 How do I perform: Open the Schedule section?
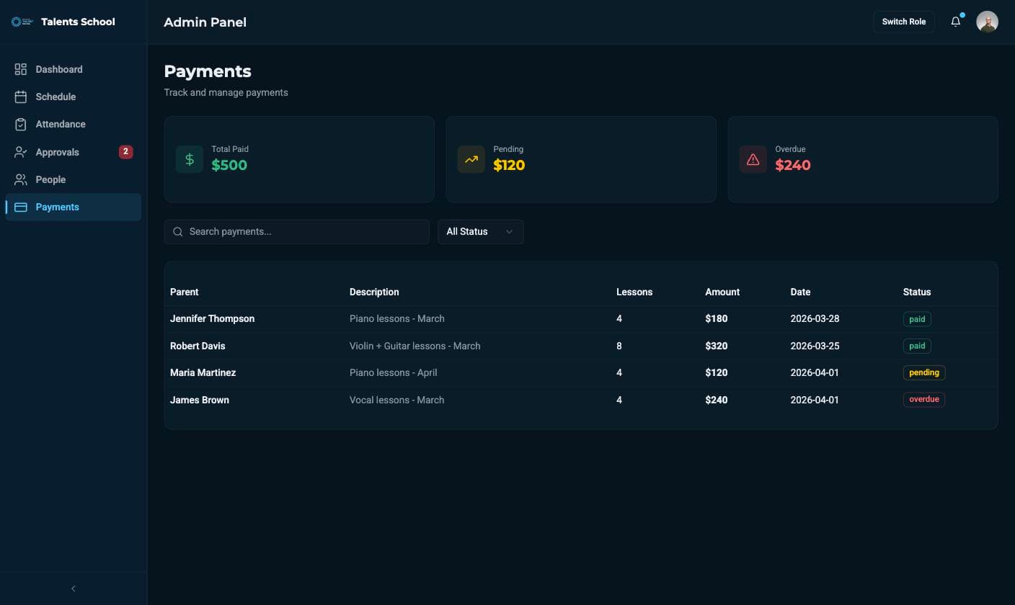pyautogui.click(x=73, y=97)
